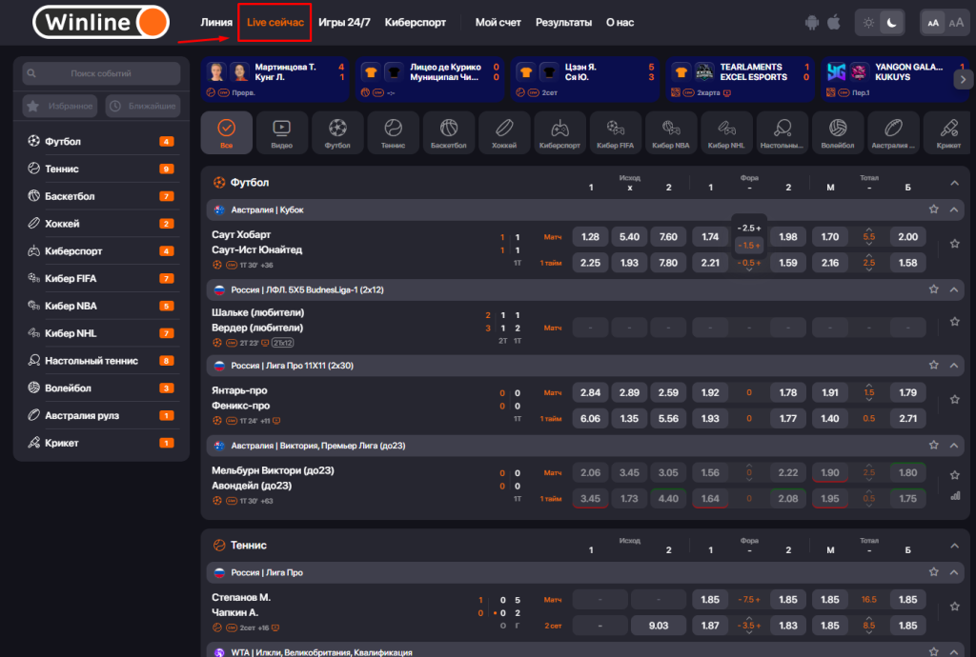Switch to light theme sun icon
Image resolution: width=976 pixels, height=657 pixels.
(868, 23)
